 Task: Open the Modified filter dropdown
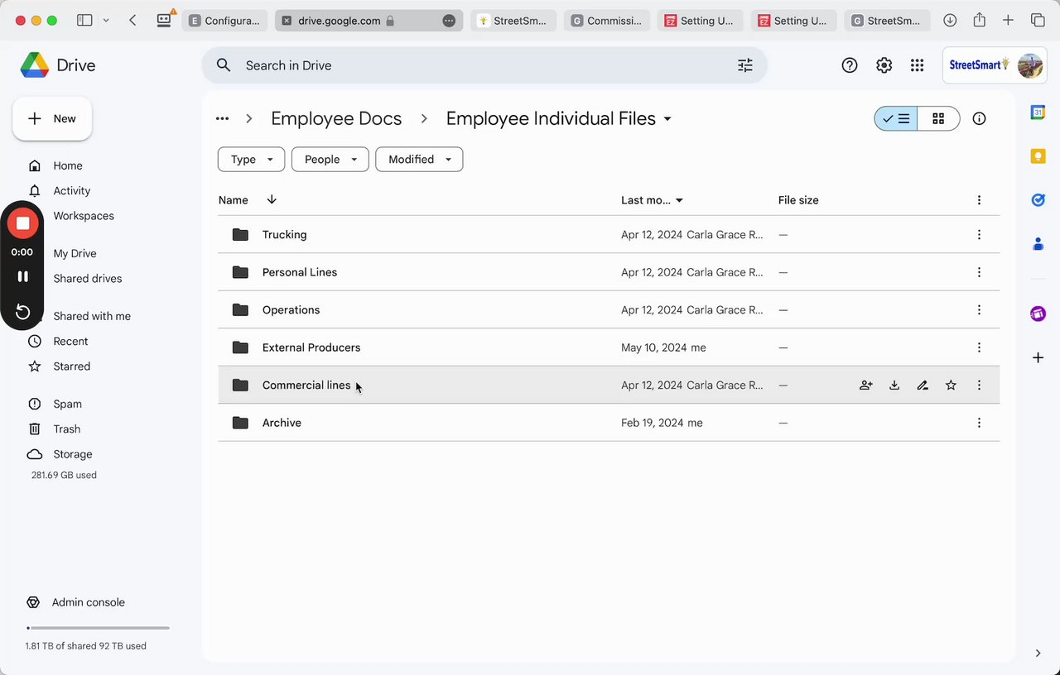click(419, 160)
